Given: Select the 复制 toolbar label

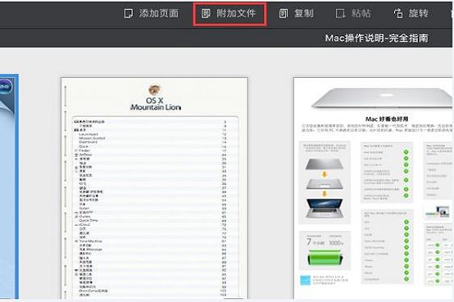Looking at the screenshot, I should point(304,13).
